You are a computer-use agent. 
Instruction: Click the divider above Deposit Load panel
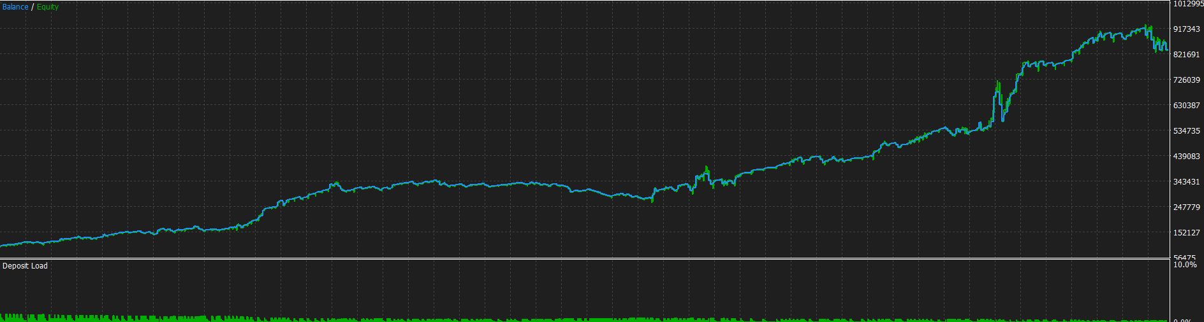click(x=585, y=259)
